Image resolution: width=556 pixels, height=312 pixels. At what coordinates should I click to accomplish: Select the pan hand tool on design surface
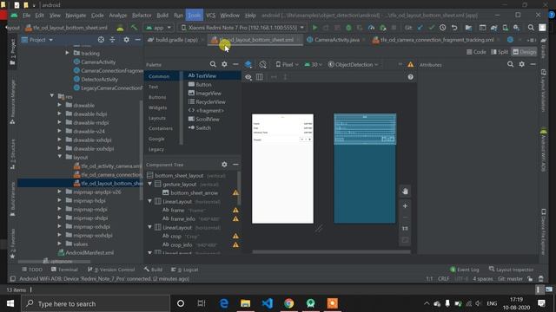point(405,192)
